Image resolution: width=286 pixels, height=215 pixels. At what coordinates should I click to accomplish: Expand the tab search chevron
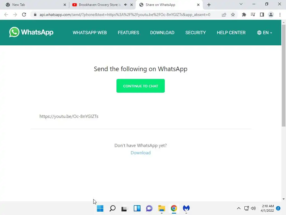click(241, 4)
